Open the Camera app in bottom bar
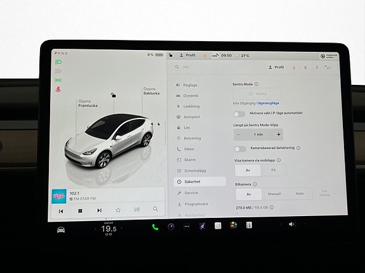Viewport: 365px width, 273px height. click(x=171, y=227)
